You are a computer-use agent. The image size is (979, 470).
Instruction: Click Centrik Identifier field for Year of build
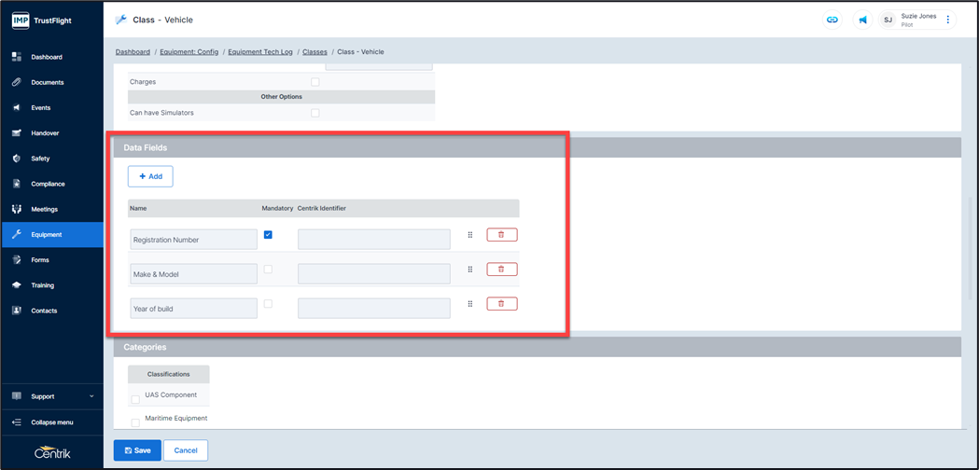(x=374, y=309)
